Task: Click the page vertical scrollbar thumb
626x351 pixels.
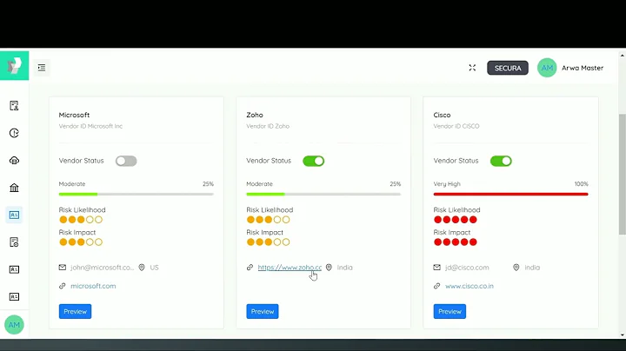Action: (x=622, y=174)
